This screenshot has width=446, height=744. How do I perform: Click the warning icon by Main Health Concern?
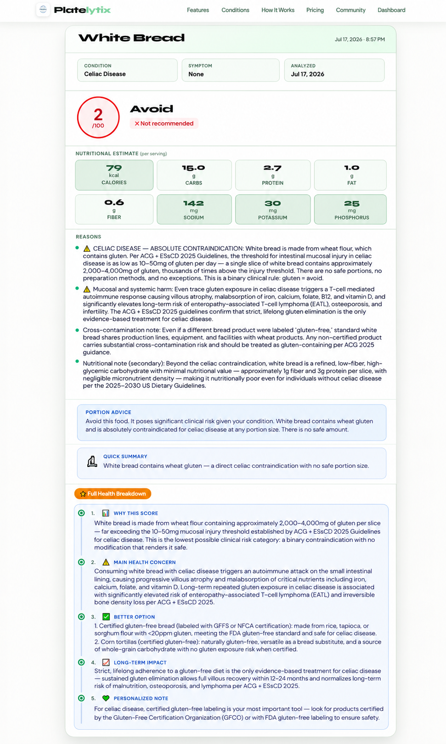106,562
